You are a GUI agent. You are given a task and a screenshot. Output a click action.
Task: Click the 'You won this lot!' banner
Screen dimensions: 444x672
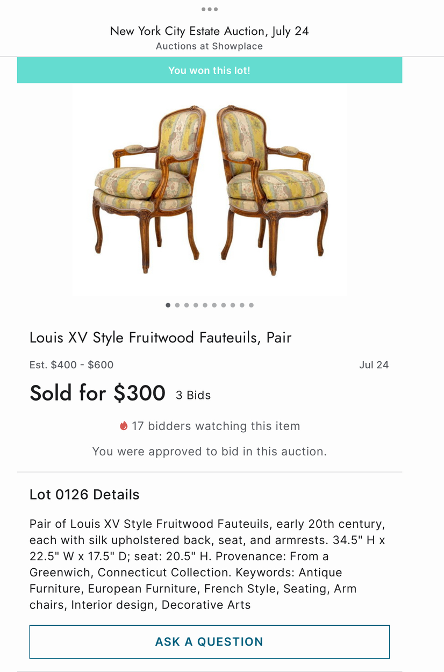click(x=209, y=70)
